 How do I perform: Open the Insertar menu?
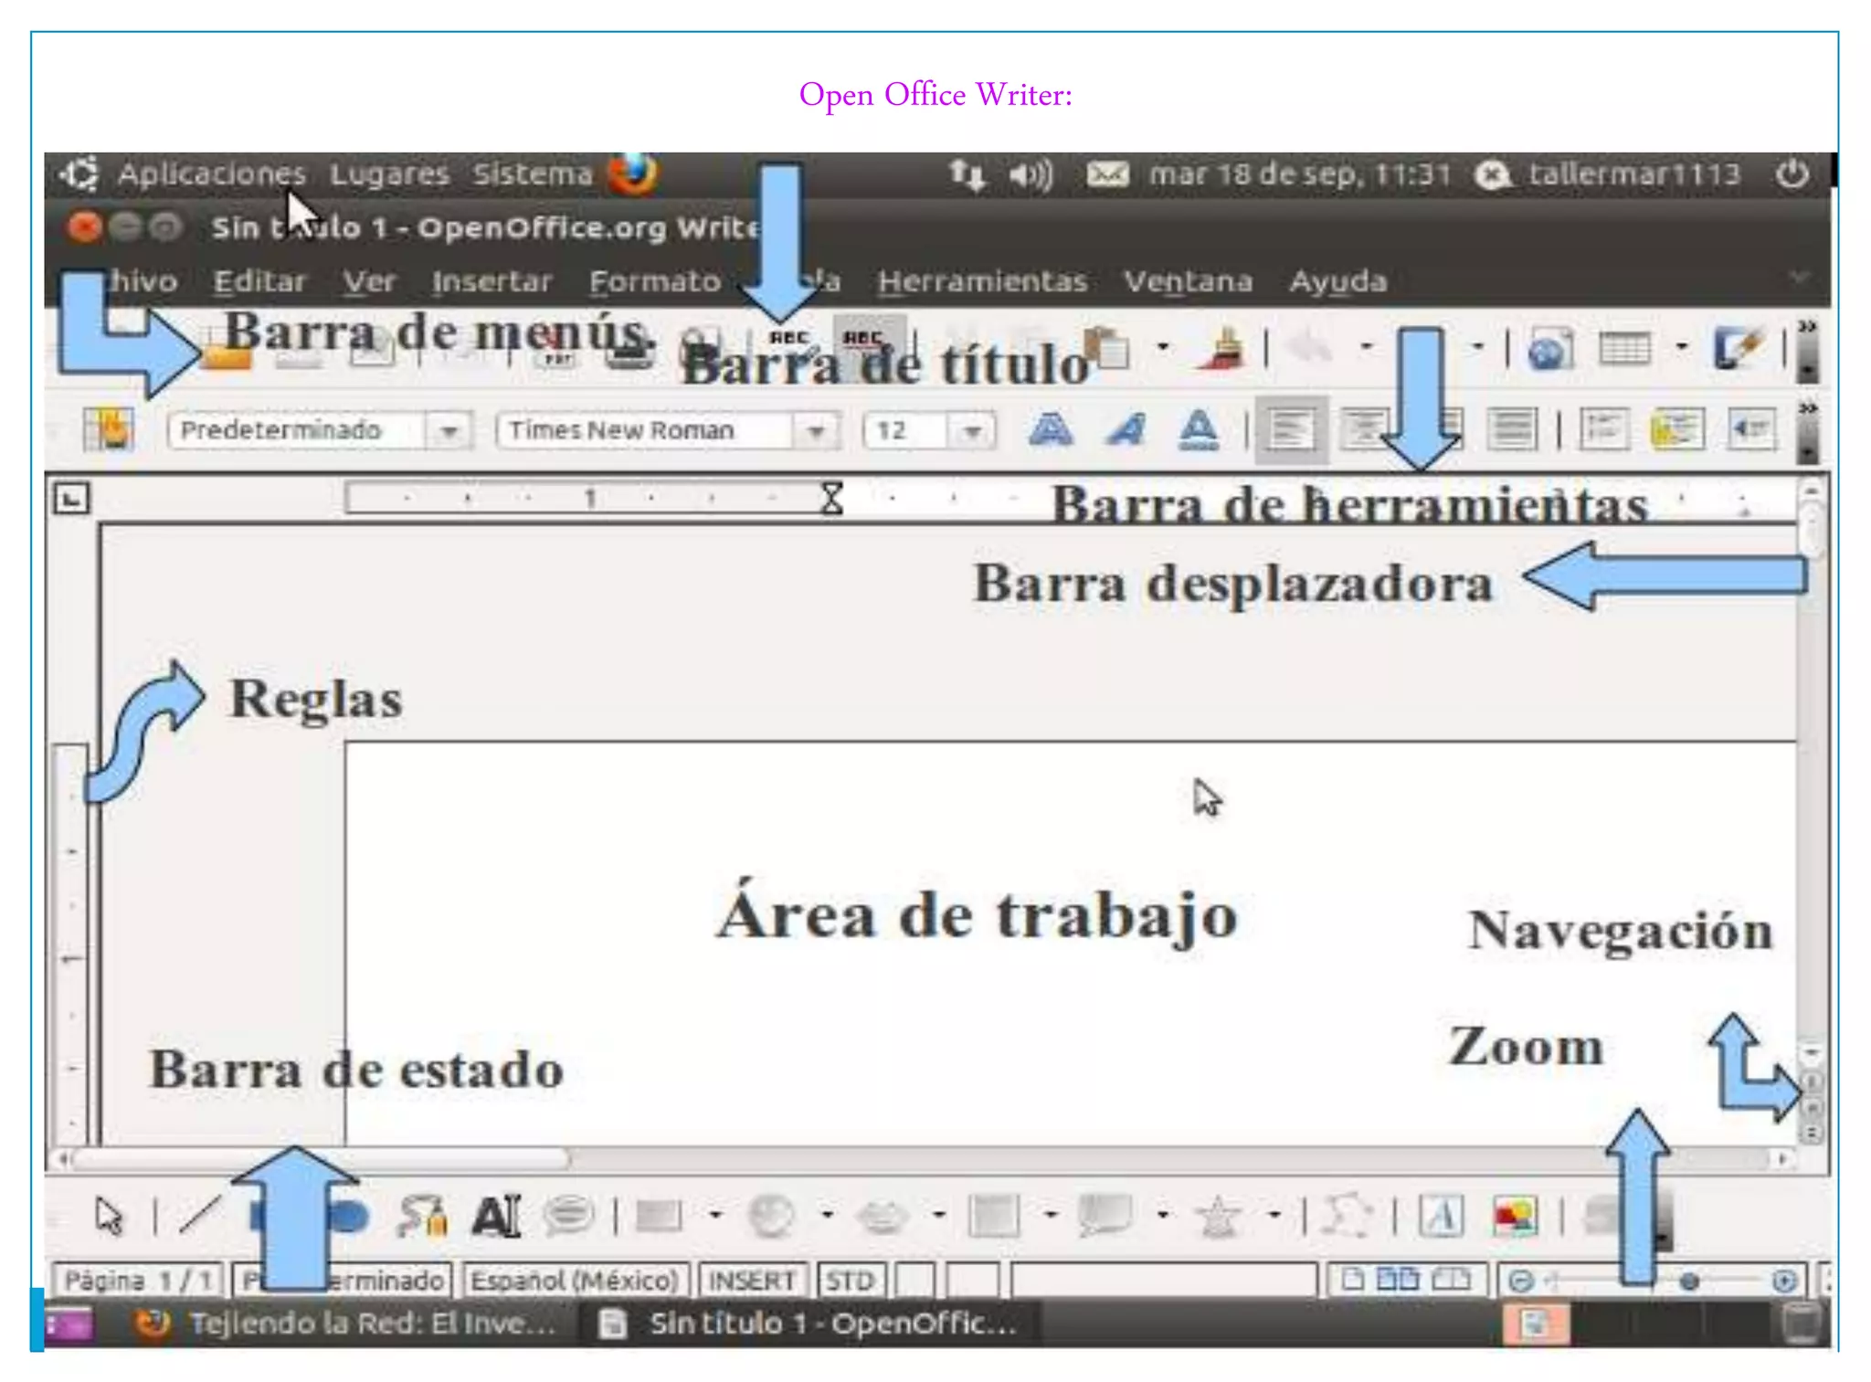[x=492, y=281]
